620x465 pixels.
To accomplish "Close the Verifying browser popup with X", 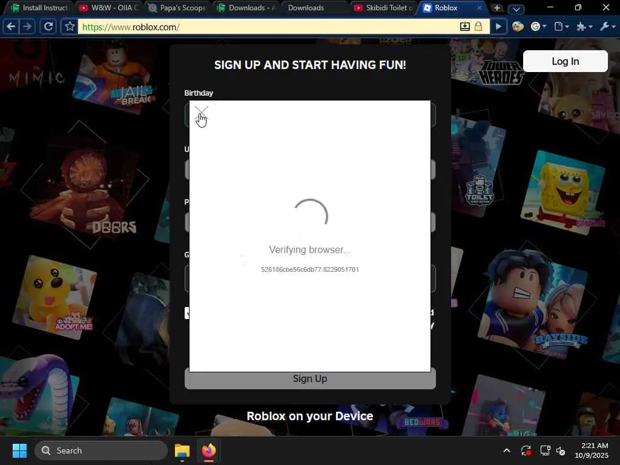I will point(201,113).
